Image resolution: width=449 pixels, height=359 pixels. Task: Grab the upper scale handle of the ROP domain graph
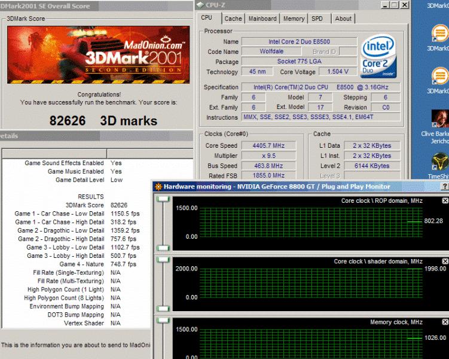[x=163, y=199]
